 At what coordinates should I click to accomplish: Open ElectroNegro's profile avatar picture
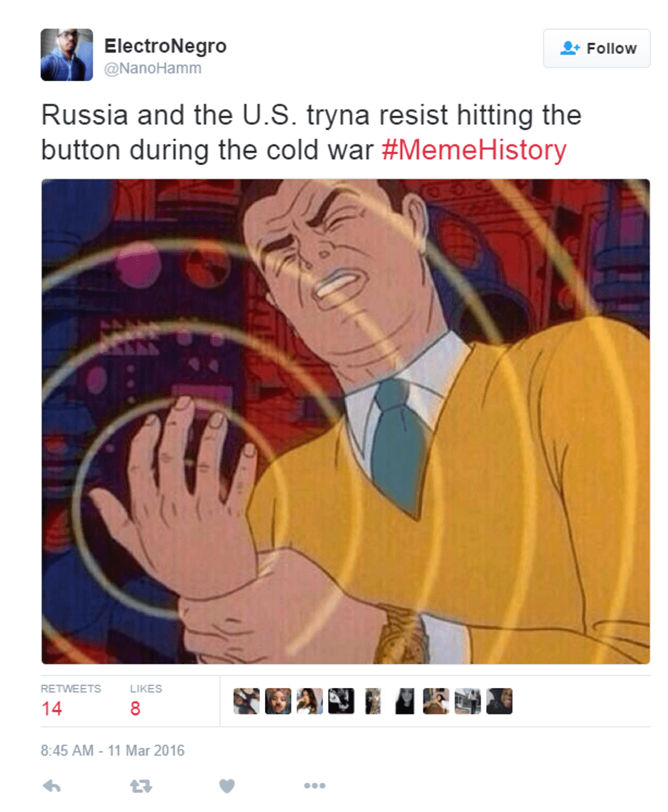[67, 55]
